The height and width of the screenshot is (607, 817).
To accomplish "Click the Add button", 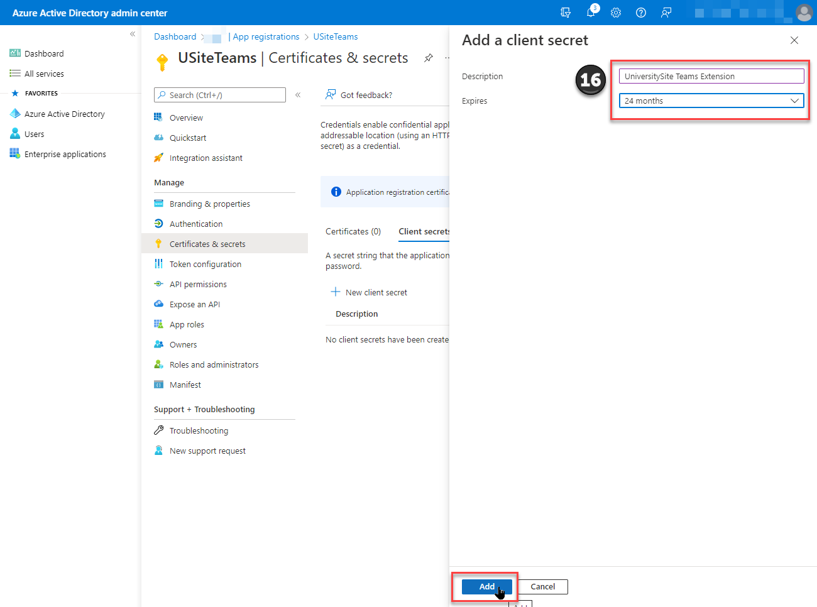I will point(487,586).
